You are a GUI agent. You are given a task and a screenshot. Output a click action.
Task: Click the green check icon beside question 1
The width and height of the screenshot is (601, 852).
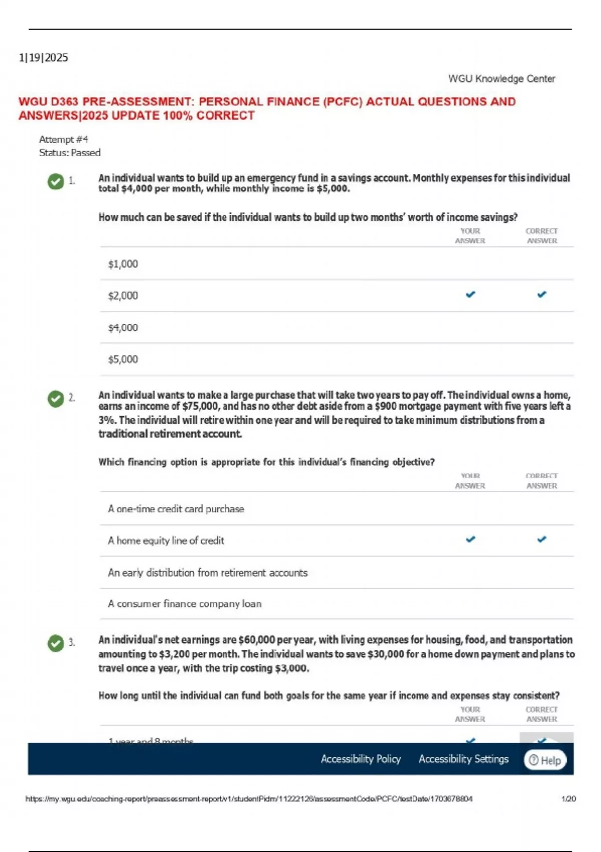coord(56,181)
